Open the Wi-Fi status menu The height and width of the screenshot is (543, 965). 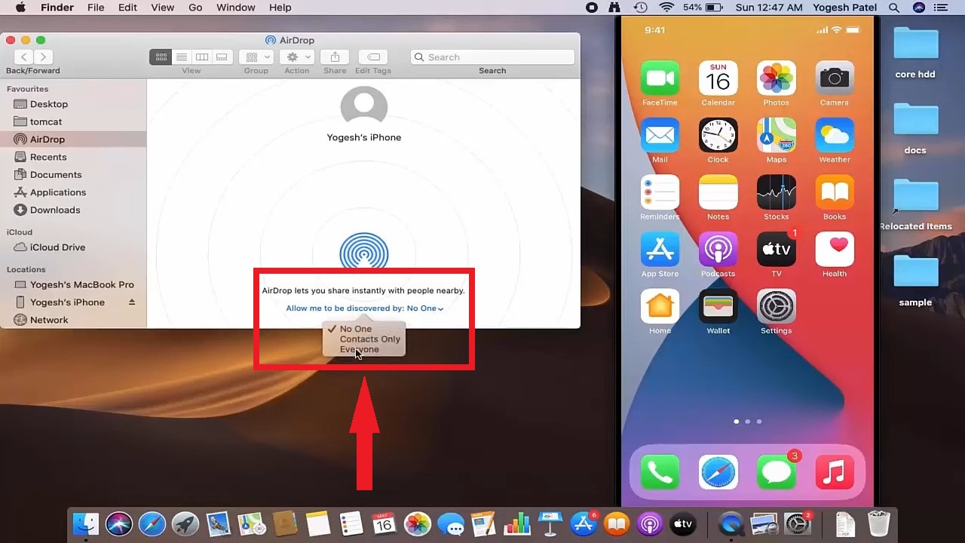(x=666, y=8)
